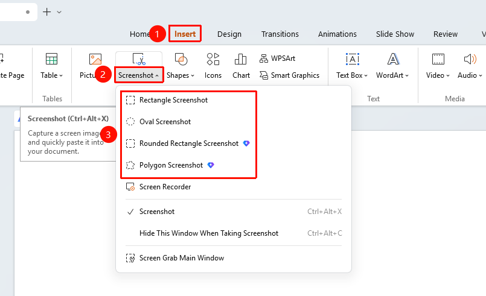486x296 pixels.
Task: Click the Screenshot scissors icon
Action: (x=139, y=59)
